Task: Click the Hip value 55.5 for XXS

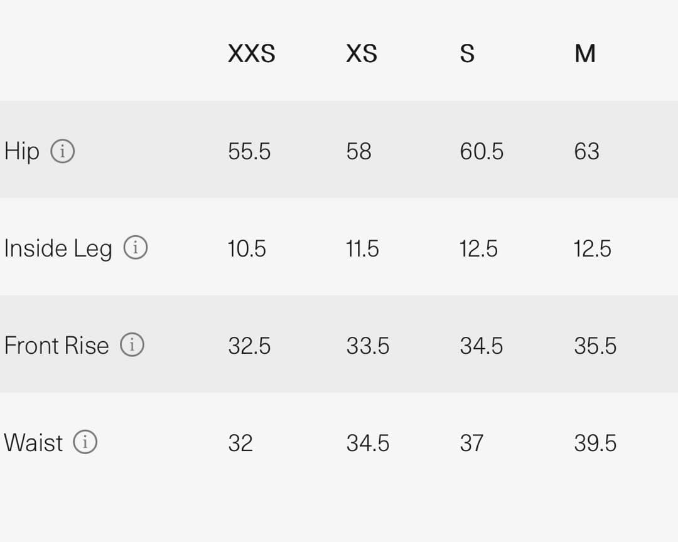Action: tap(249, 152)
